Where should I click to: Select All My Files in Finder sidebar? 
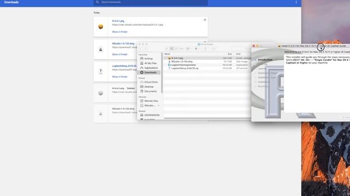(150, 63)
